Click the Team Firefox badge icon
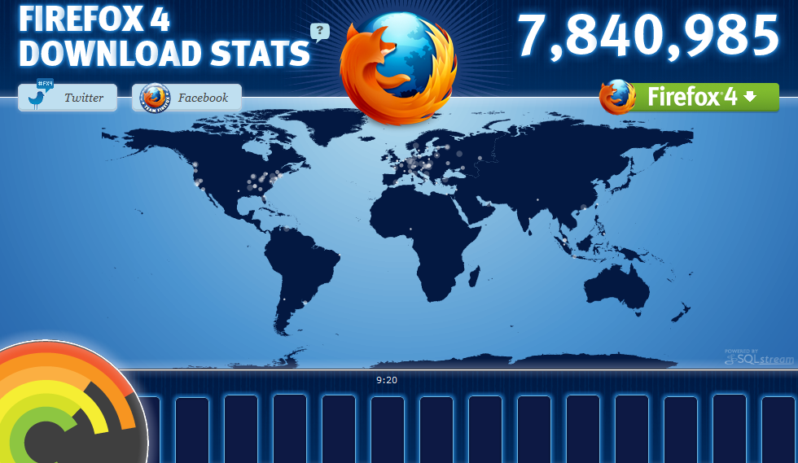The image size is (798, 463). pyautogui.click(x=155, y=98)
